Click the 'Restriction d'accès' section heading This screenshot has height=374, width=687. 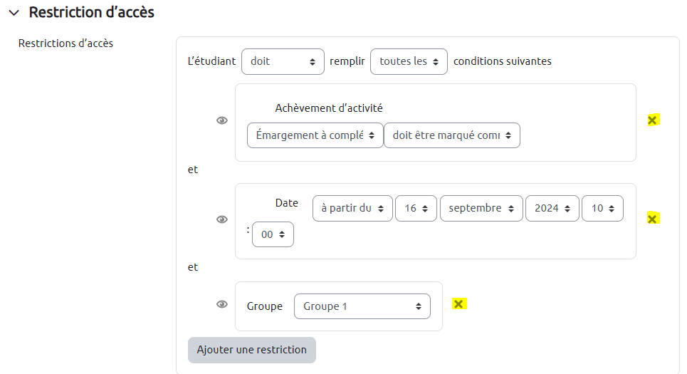tap(91, 12)
